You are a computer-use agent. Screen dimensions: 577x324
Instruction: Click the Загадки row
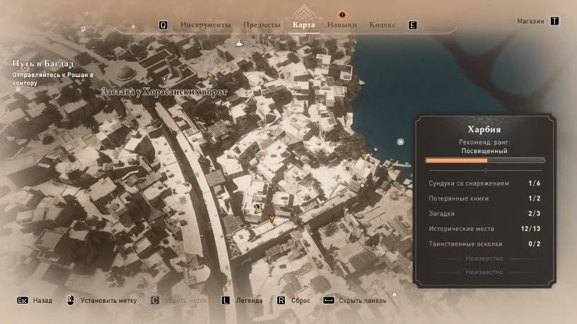click(x=484, y=213)
